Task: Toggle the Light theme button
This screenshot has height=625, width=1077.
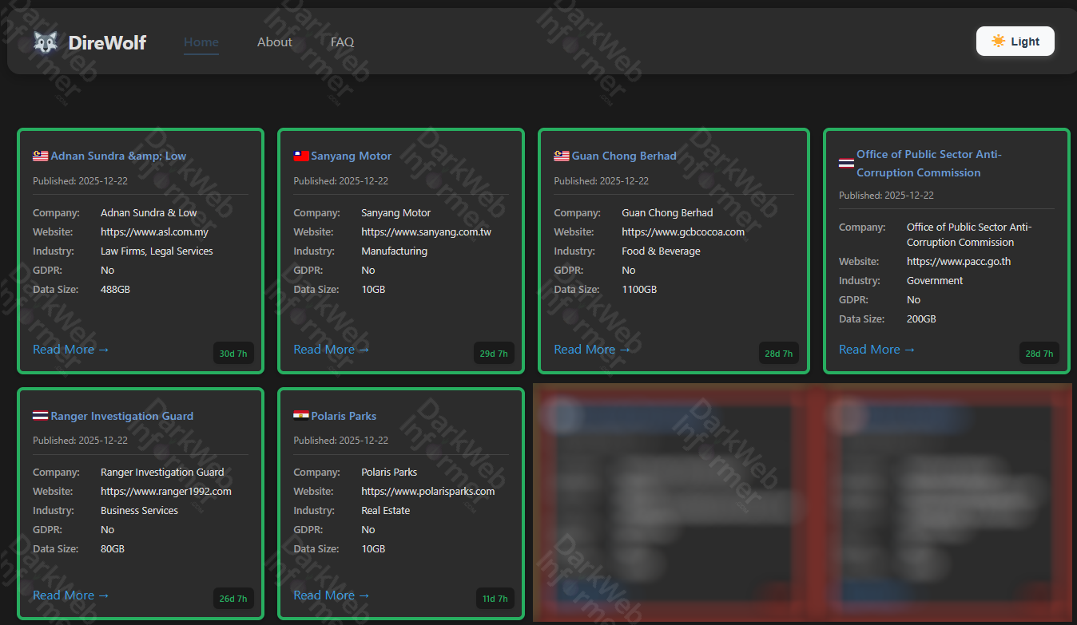Action: 1015,42
